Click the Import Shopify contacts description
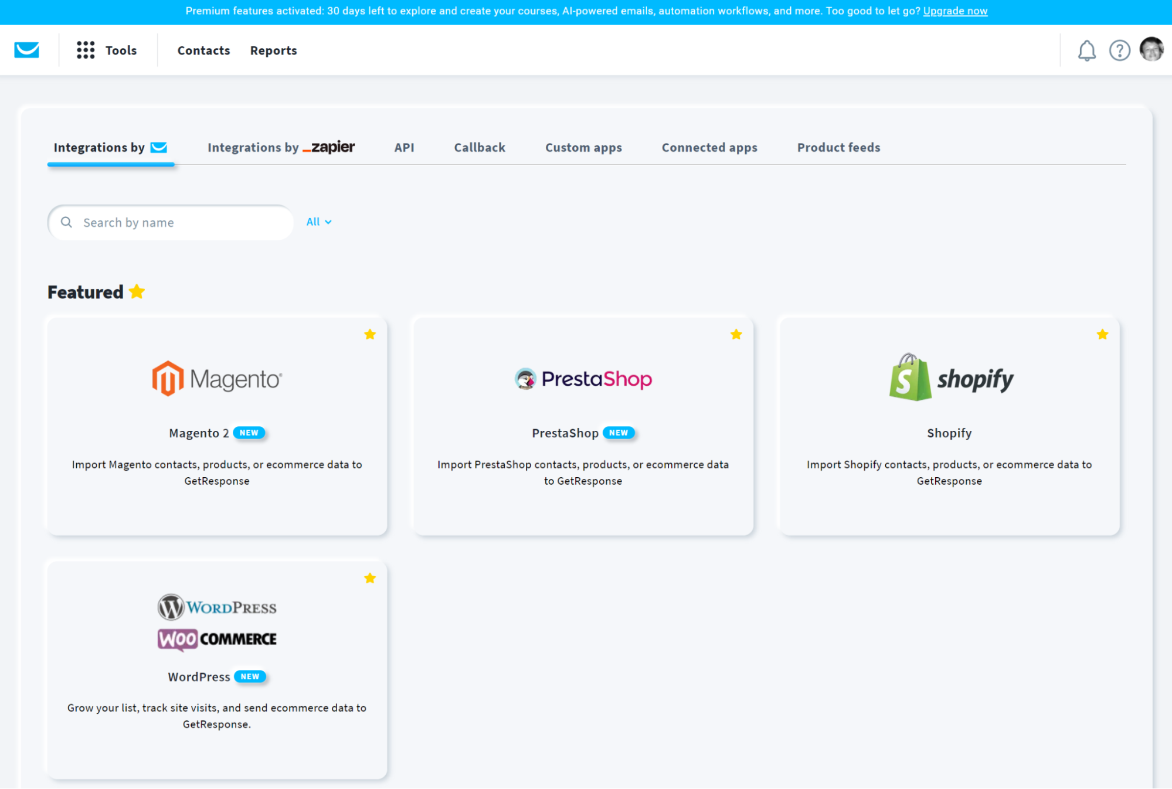Screen dimensions: 1172x789 949,472
